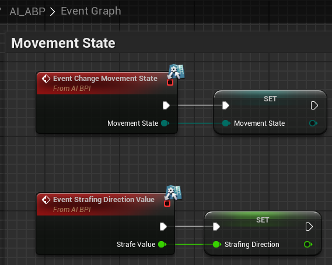Click the red delegate pin on Event Strafing Direction Value
The image size is (332, 265).
(167, 203)
